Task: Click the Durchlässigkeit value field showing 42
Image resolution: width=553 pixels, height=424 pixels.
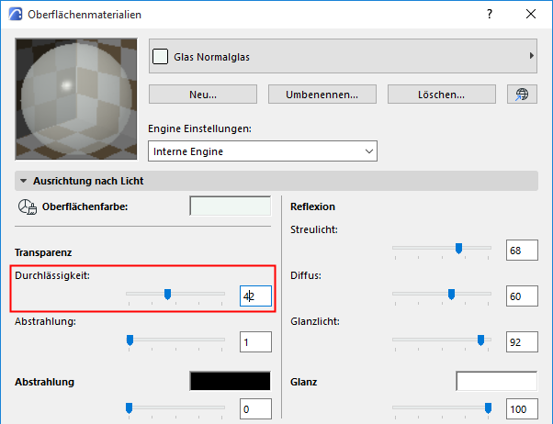Action: tap(255, 296)
